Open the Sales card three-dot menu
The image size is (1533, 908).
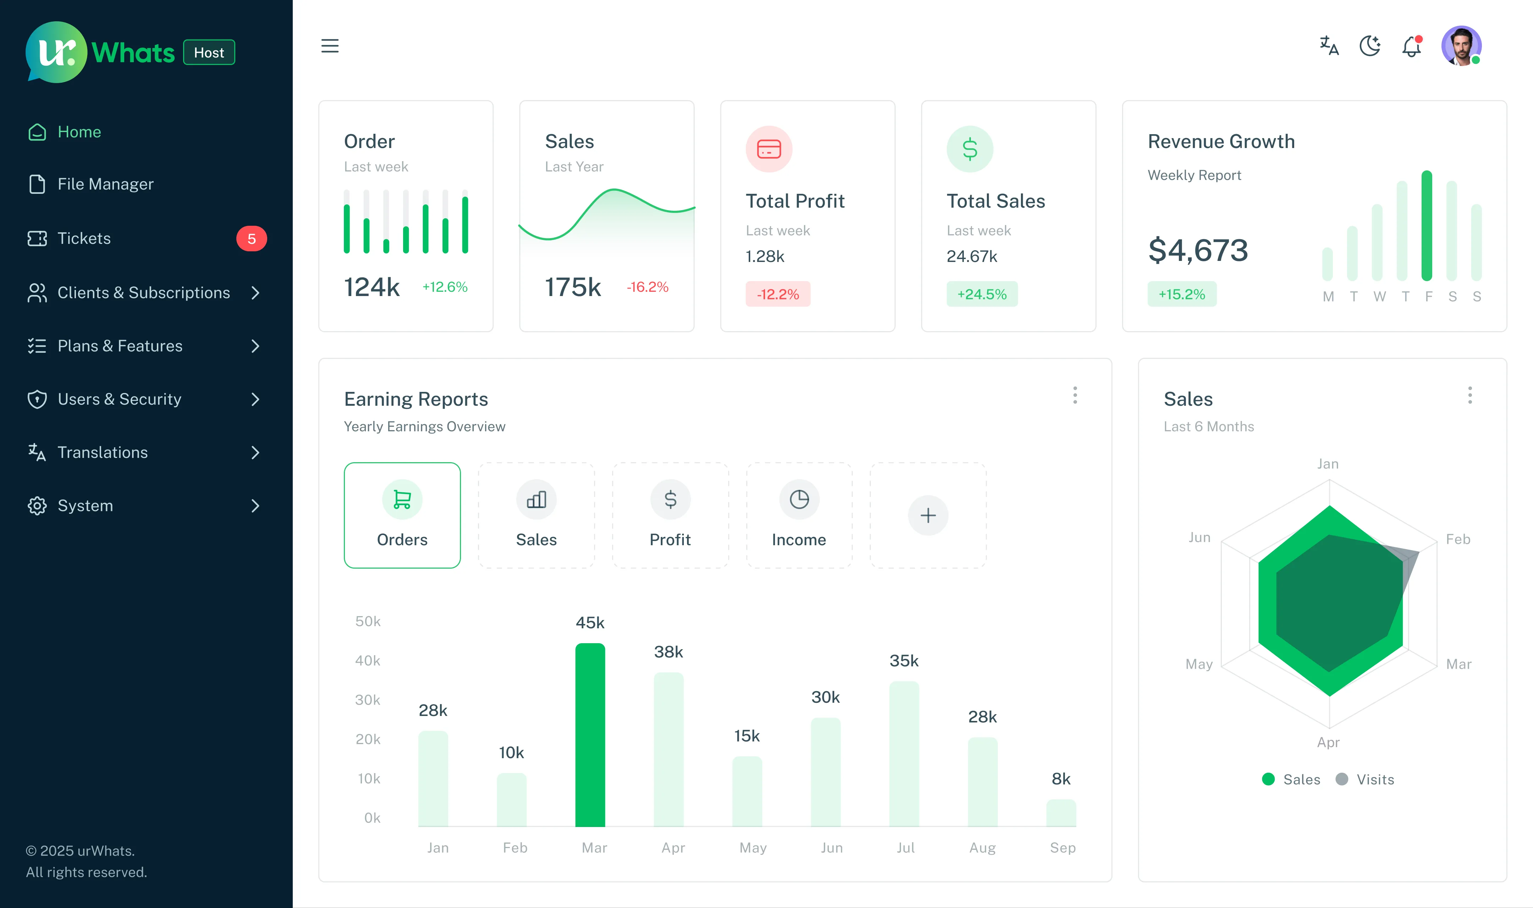point(1471,396)
